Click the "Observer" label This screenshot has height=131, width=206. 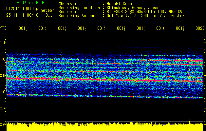coord(68,4)
